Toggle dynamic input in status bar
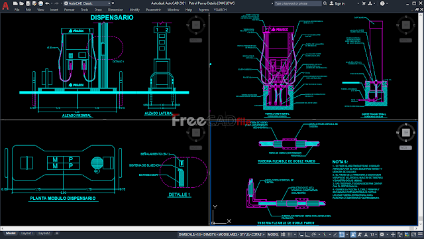 tap(301, 234)
